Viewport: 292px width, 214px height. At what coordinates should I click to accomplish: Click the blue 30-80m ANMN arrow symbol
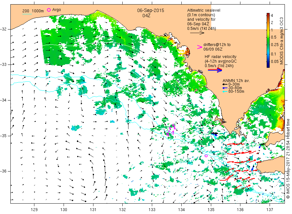(225, 88)
